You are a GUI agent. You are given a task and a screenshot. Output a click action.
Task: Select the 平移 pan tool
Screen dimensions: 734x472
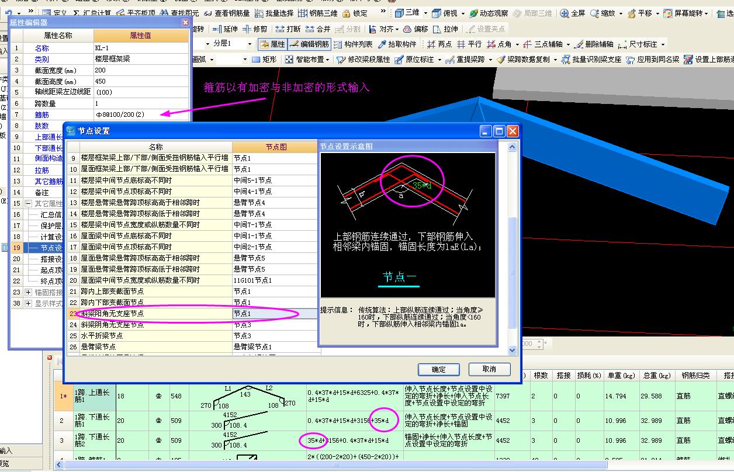pos(639,13)
